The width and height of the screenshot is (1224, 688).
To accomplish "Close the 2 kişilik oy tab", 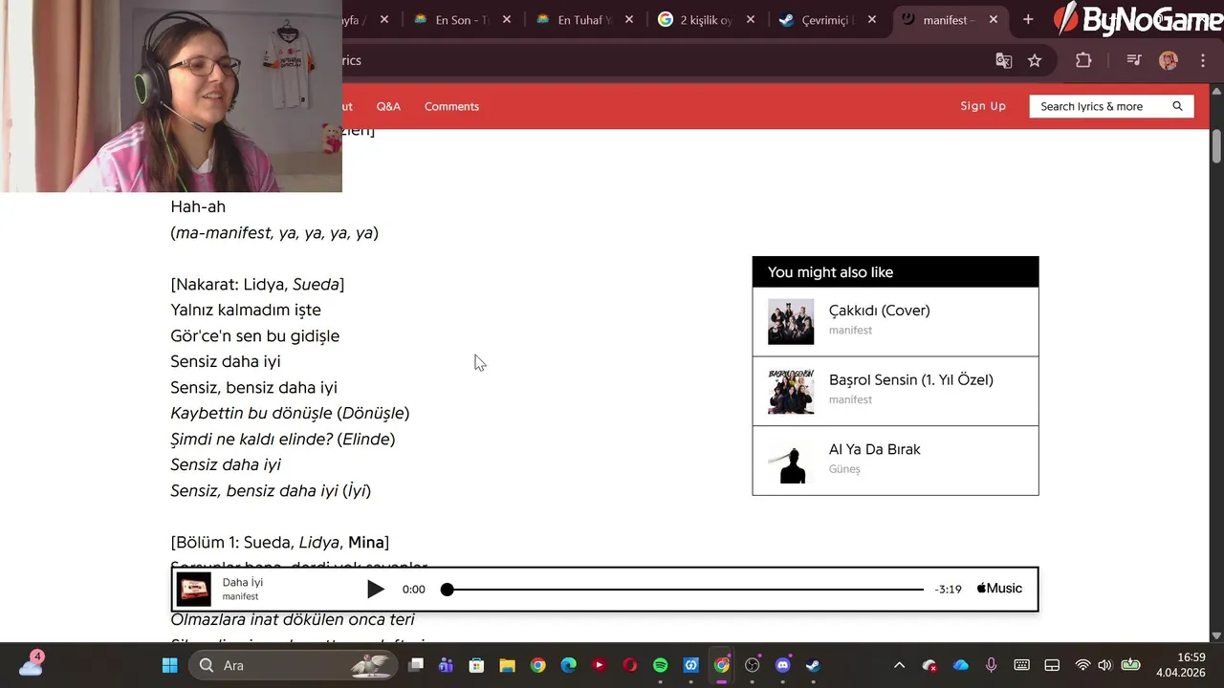I will tap(751, 19).
